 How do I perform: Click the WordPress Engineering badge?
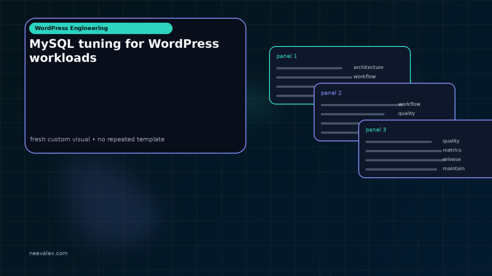click(101, 28)
